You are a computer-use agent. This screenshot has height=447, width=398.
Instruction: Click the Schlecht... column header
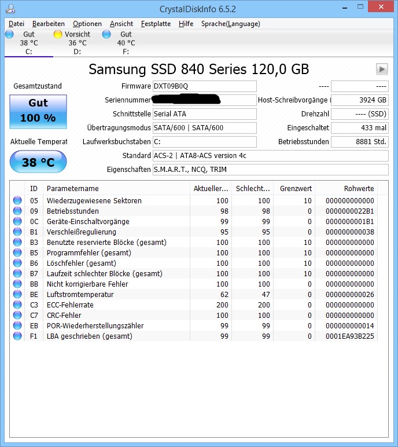point(253,188)
